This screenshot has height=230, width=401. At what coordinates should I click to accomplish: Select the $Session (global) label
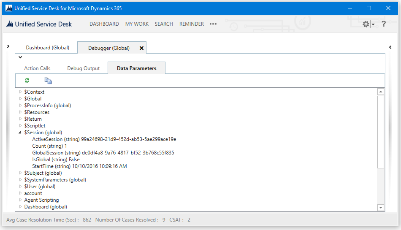pyautogui.click(x=43, y=133)
